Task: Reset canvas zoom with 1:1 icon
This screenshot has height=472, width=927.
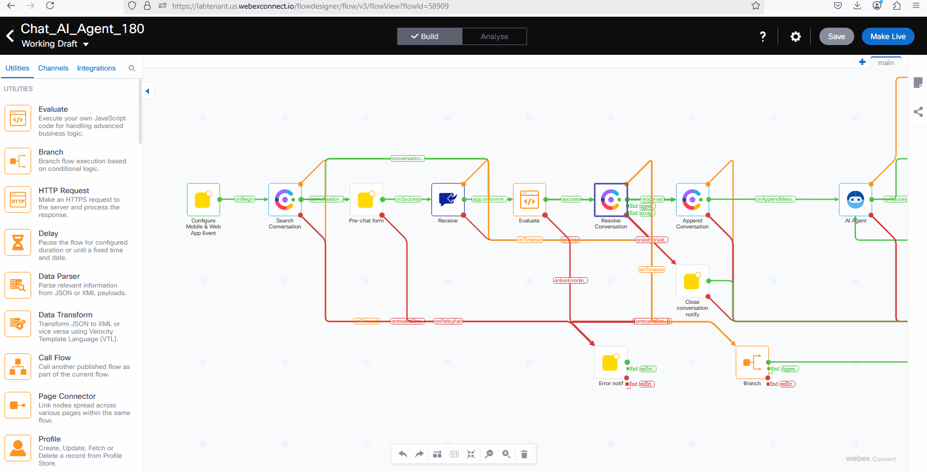Action: [454, 454]
